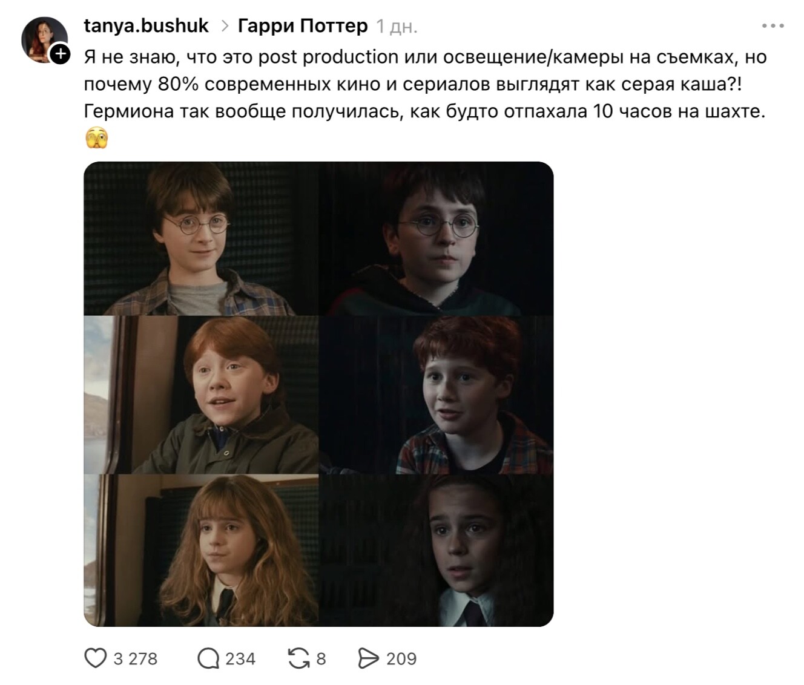Follow the author via the plus badge
The width and height of the screenshot is (804, 685).
59,54
